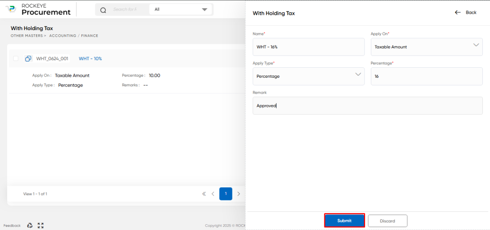Open the WHT - 10% record link
The width and height of the screenshot is (490, 230).
pos(90,59)
